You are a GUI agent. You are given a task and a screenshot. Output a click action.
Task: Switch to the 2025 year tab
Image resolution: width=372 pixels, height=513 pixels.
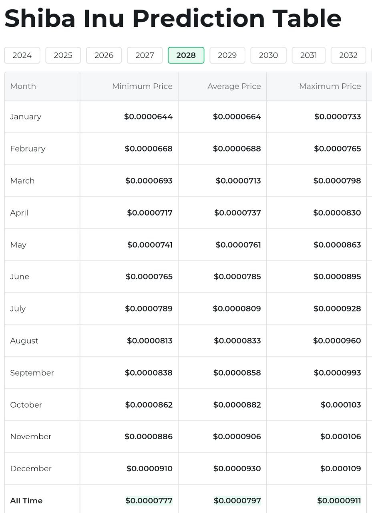coord(63,55)
